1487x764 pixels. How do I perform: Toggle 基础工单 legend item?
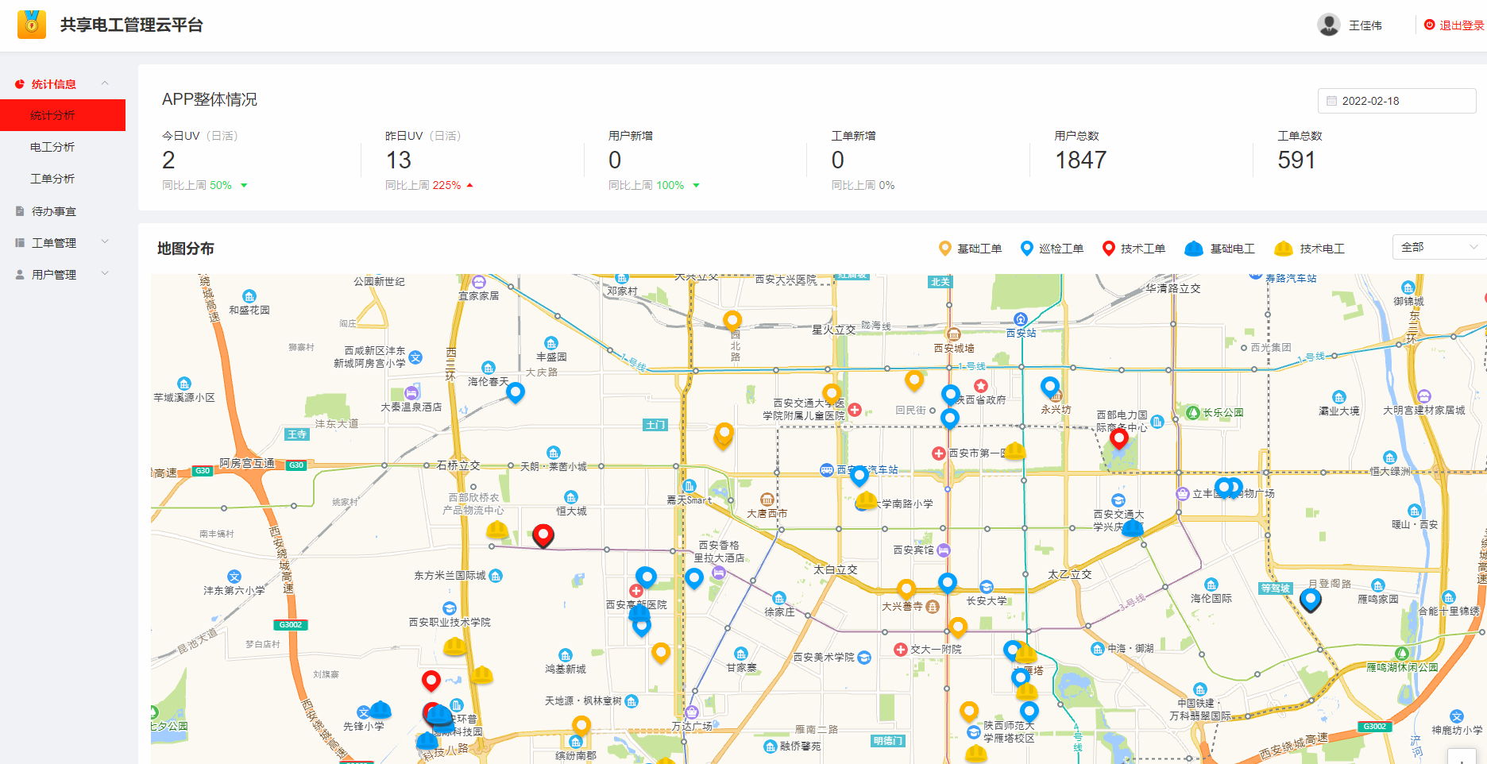970,249
